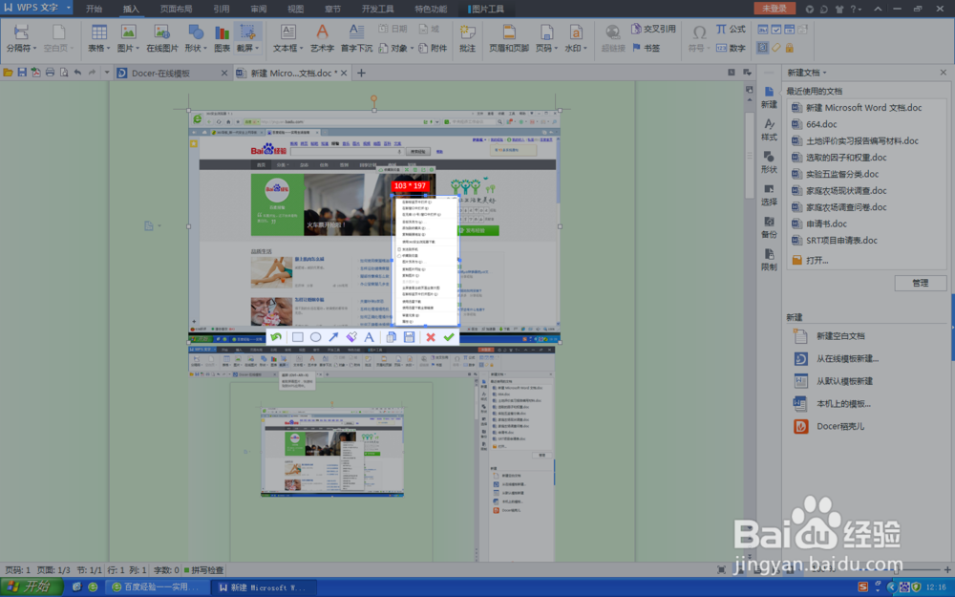Viewport: 955px width, 597px height.
Task: Click the print icon in quick access bar
Action: 50,73
